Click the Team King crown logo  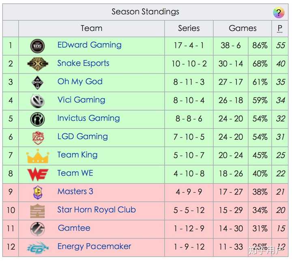click(x=37, y=156)
